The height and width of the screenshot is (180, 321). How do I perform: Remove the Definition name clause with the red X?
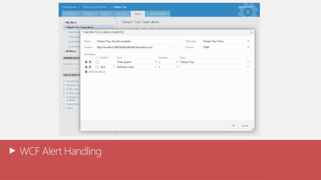[x=90, y=67]
